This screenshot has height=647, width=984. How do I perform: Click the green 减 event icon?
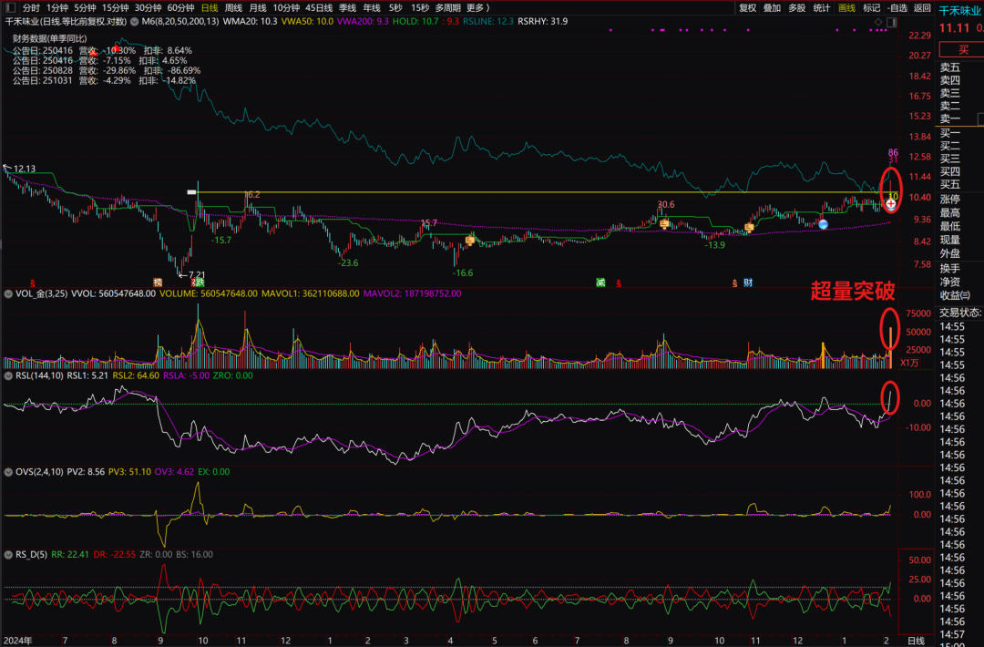pos(600,283)
